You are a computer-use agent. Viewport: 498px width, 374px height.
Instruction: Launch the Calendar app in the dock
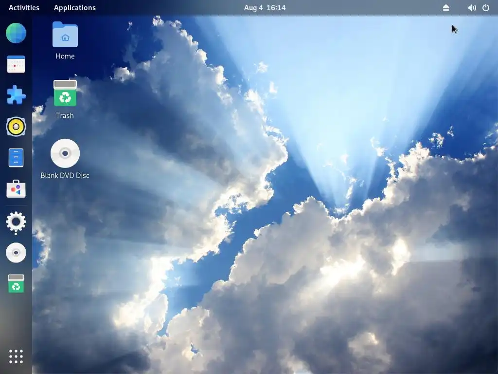point(16,64)
